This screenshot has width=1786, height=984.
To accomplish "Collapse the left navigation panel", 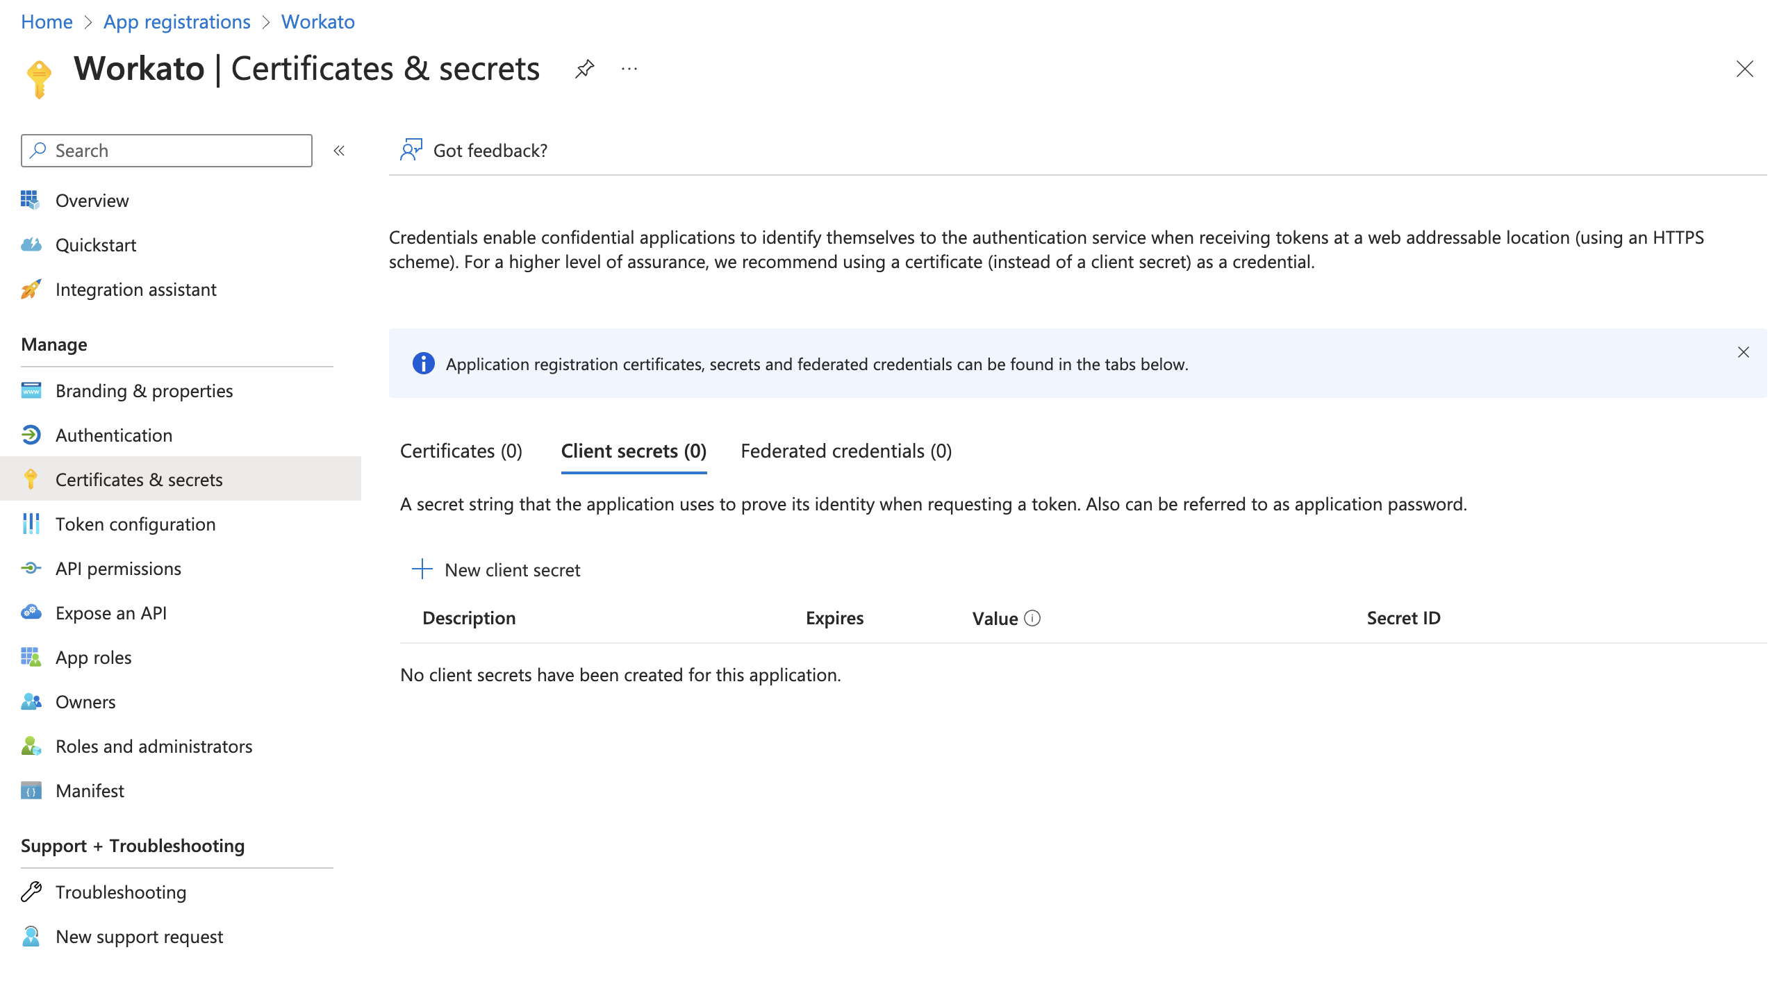I will 342,150.
